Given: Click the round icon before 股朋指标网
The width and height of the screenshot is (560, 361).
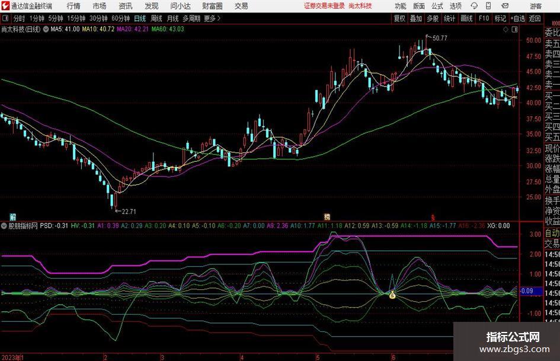Looking at the screenshot, I should click(4, 225).
